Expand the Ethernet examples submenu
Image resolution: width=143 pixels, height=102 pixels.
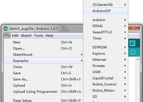point(105,60)
